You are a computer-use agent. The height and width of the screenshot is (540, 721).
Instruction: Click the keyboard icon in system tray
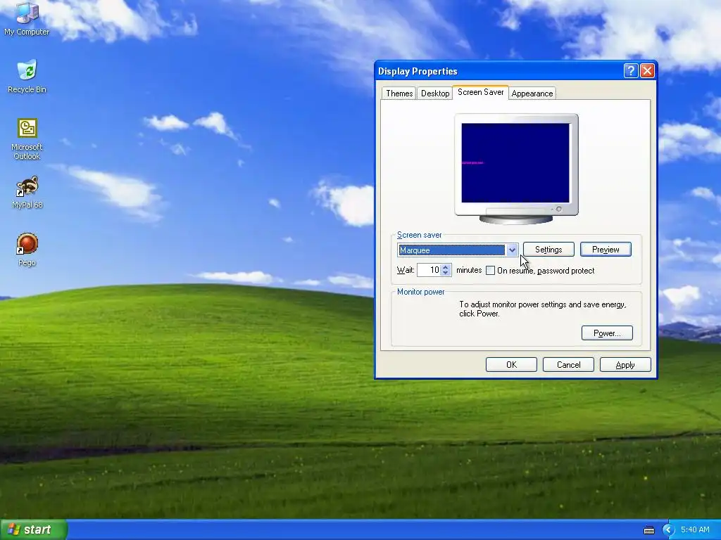click(648, 530)
